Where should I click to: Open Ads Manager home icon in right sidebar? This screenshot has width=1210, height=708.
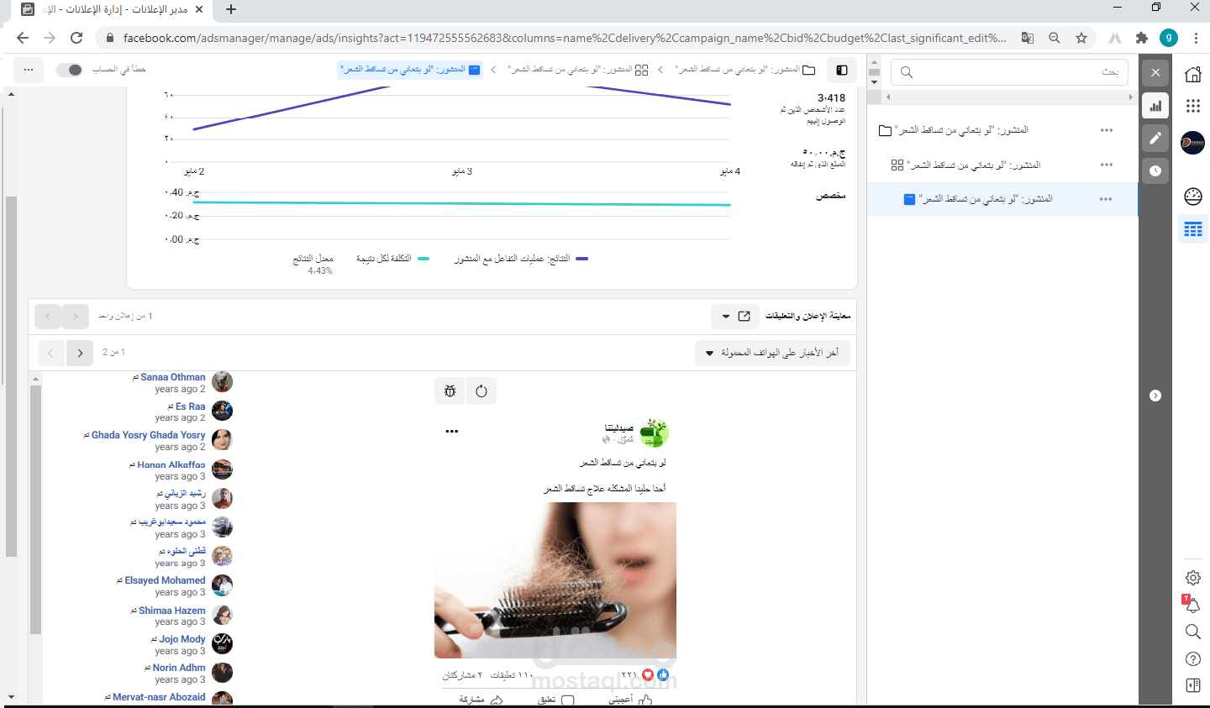tap(1193, 74)
